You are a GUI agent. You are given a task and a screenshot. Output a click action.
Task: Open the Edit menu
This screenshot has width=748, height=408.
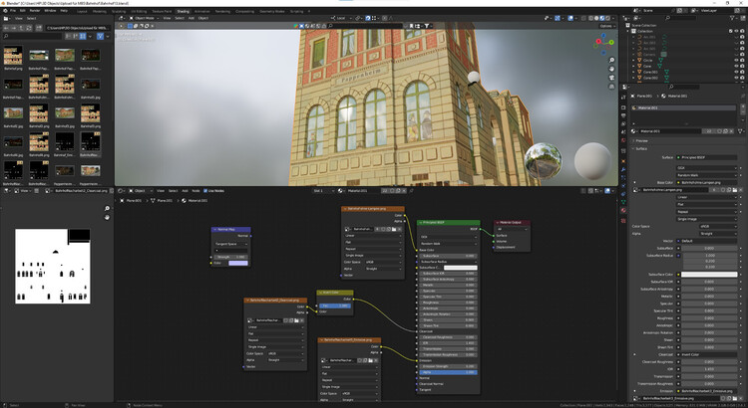click(22, 11)
